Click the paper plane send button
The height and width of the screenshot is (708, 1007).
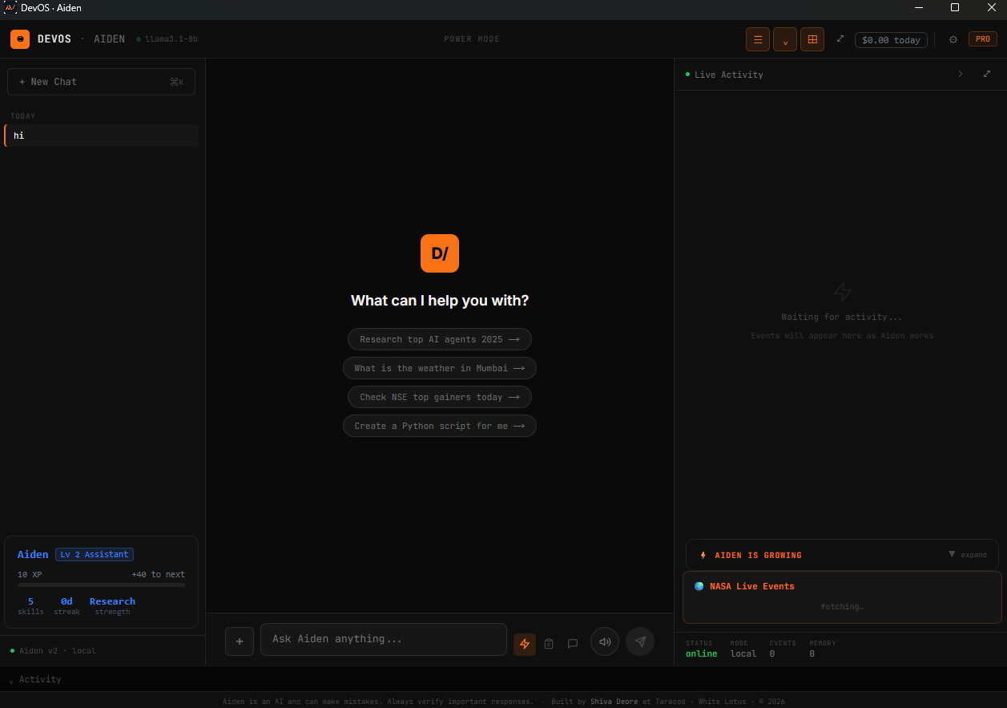pyautogui.click(x=640, y=641)
